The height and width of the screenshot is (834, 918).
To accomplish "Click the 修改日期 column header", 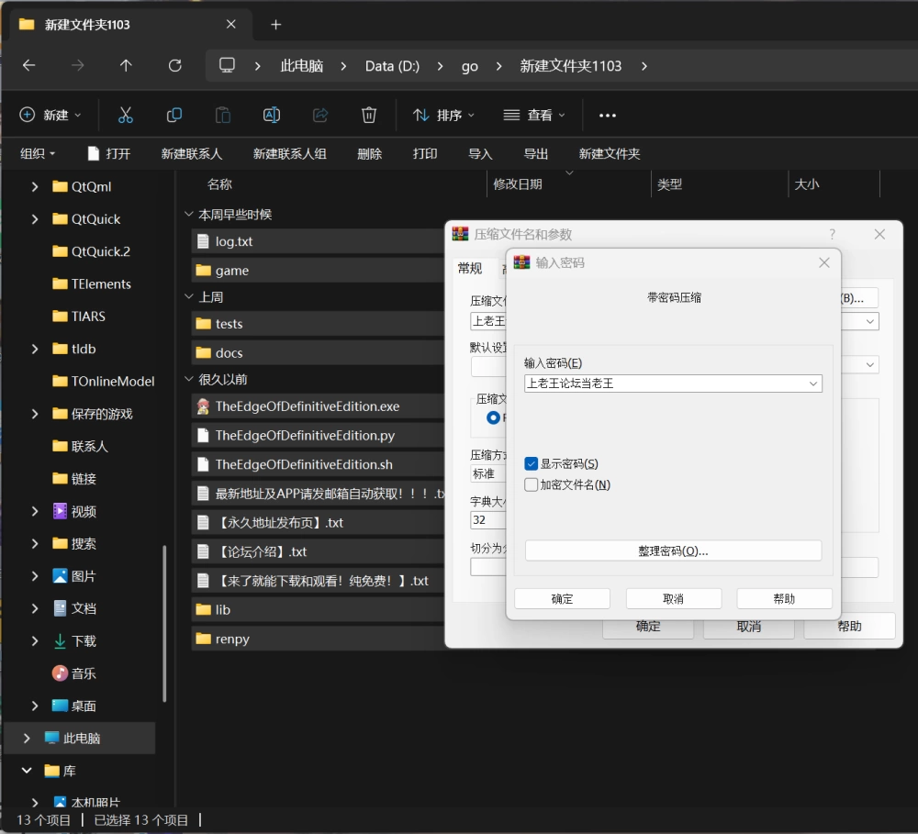I will [518, 184].
